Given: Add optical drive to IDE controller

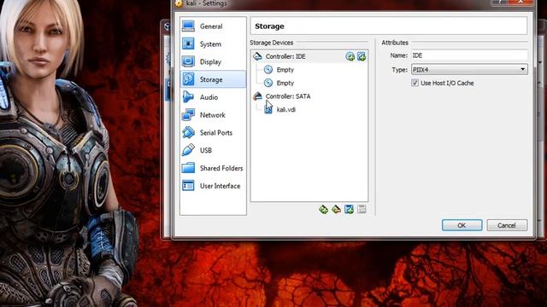Looking at the screenshot, I should [x=350, y=56].
